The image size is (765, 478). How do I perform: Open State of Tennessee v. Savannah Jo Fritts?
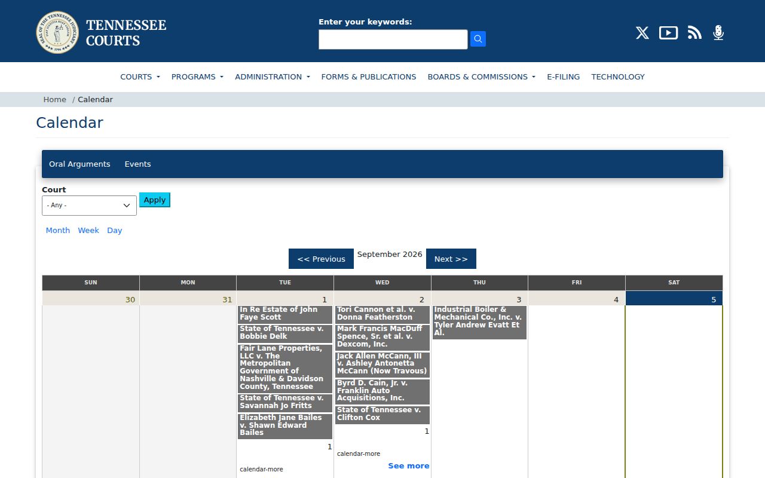pos(285,403)
